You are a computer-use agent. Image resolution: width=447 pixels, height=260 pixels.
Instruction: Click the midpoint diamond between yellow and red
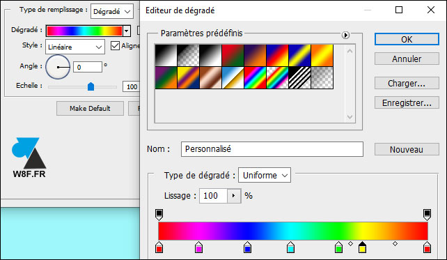(395, 244)
